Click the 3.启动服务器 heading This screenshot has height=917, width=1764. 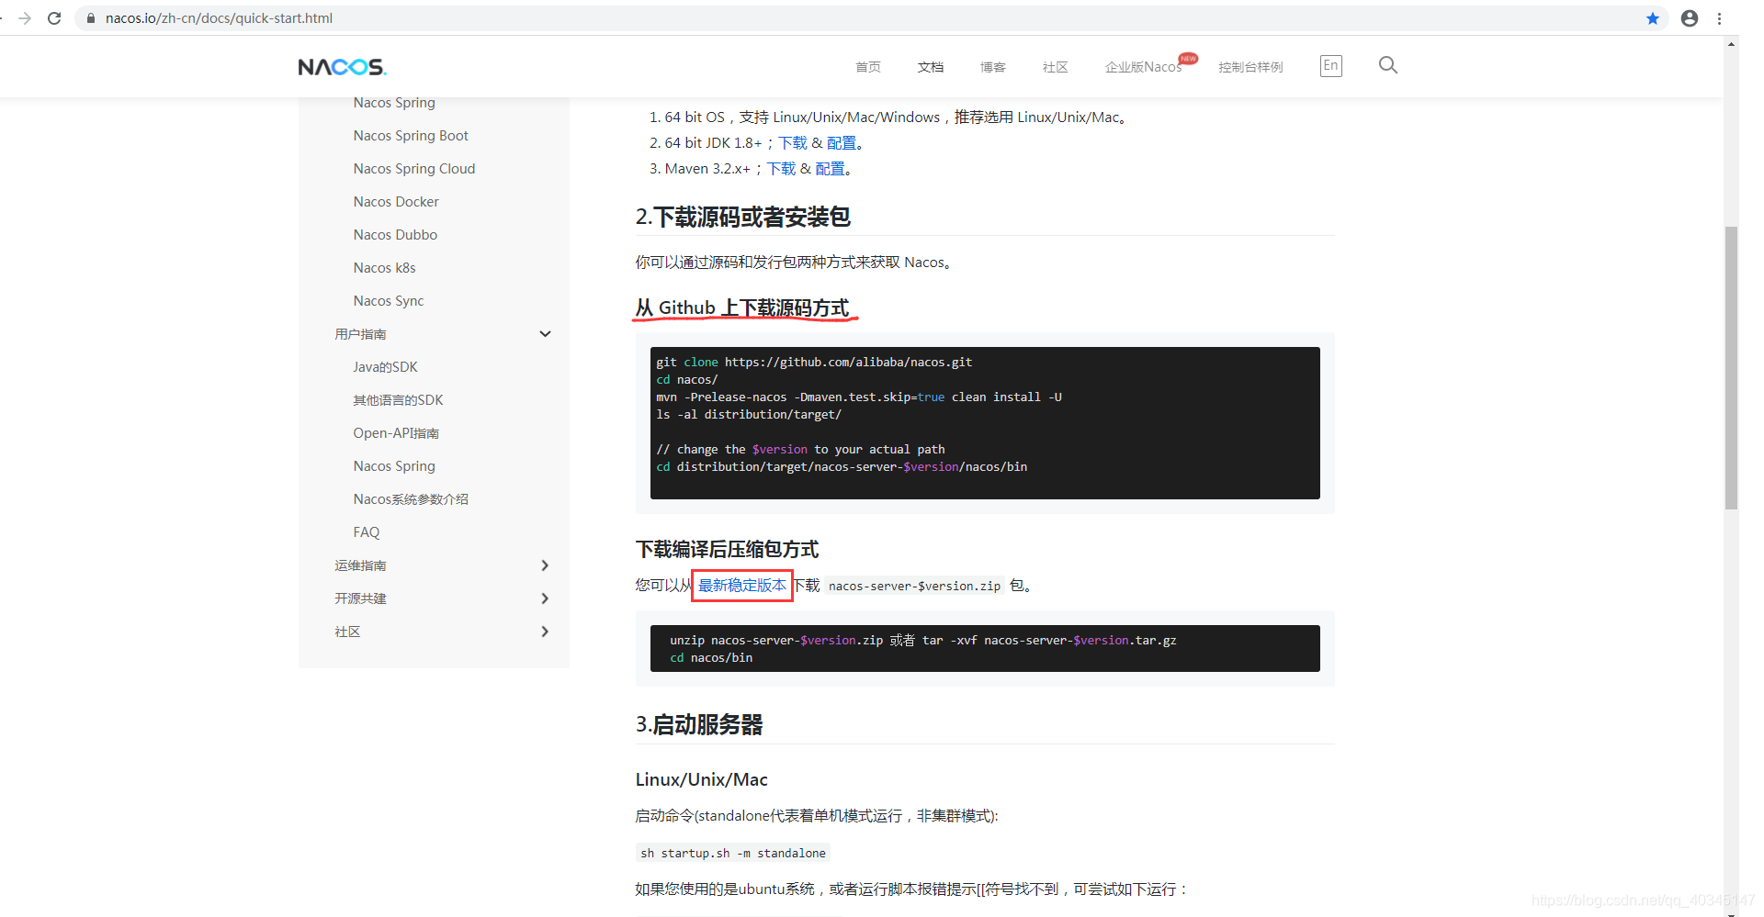click(x=699, y=725)
